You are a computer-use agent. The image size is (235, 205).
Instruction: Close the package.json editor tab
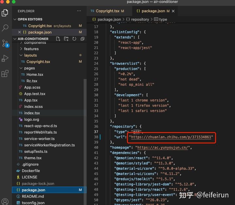(x=173, y=11)
